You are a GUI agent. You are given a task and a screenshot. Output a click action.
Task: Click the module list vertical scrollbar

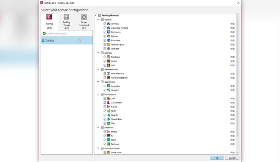click(x=237, y=77)
